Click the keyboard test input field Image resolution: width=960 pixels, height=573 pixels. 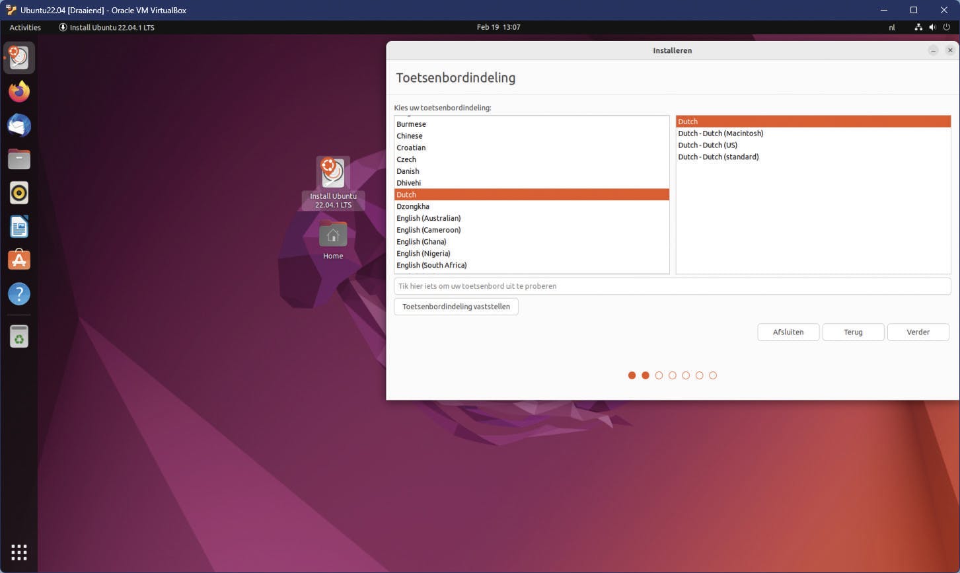tap(672, 286)
